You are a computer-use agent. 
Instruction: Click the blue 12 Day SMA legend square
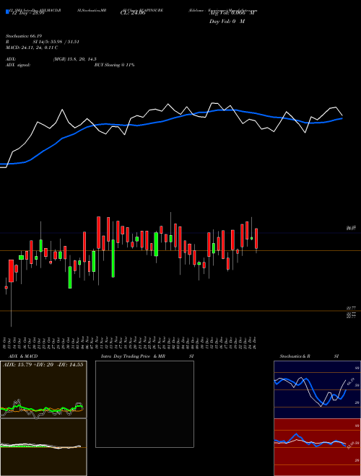pos(7,12)
